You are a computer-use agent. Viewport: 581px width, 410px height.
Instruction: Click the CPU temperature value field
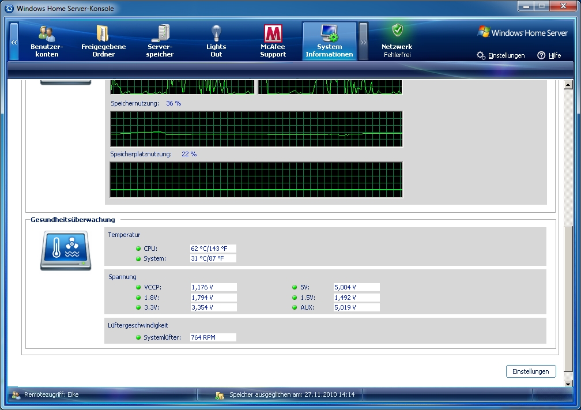click(213, 249)
